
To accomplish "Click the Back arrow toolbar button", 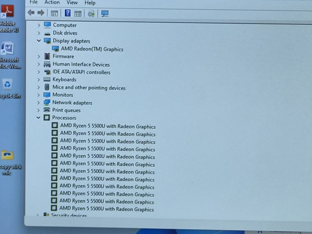I will [31, 13].
